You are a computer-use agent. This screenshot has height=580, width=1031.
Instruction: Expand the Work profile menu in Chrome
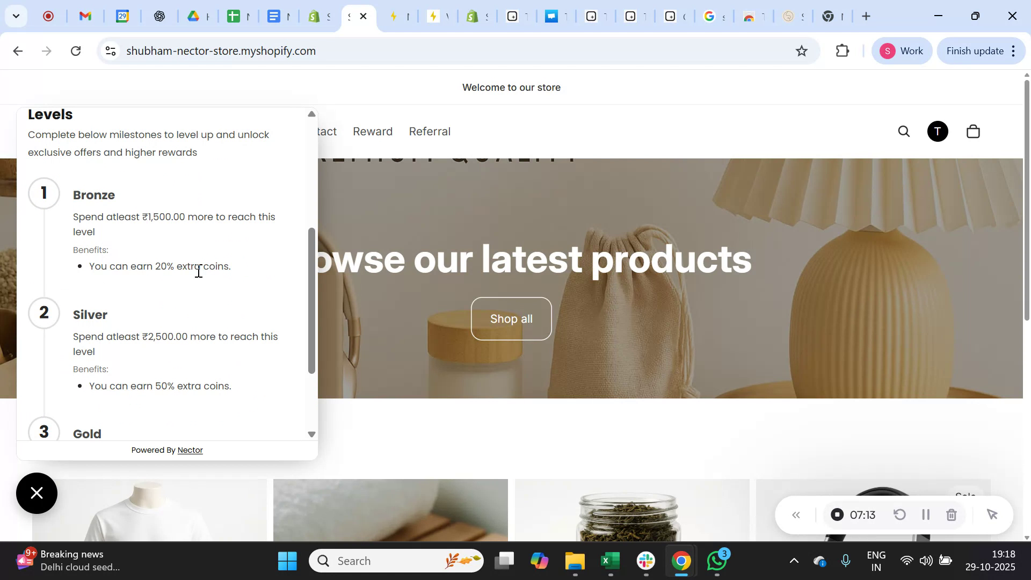[x=902, y=50]
